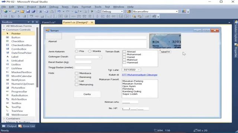Viewport: 238px width, 133px height.
Task: Click the Save All icon
Action: (x=33, y=11)
